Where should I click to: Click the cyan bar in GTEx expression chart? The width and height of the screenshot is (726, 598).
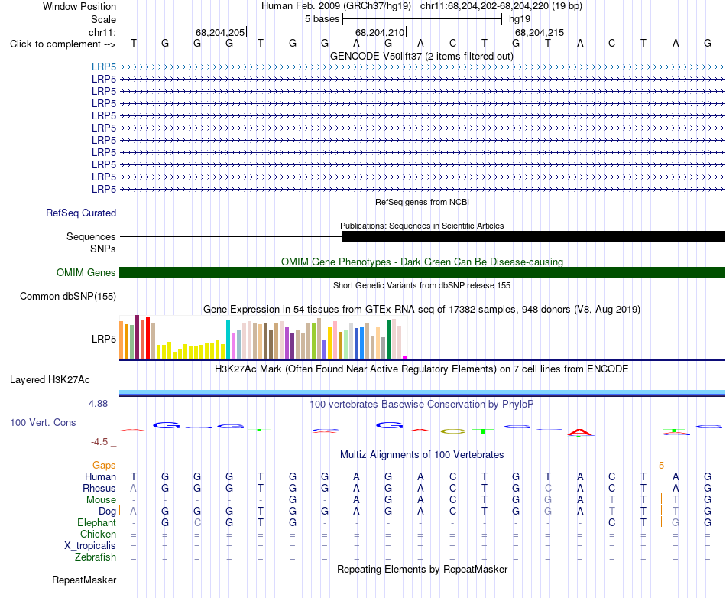[228, 340]
